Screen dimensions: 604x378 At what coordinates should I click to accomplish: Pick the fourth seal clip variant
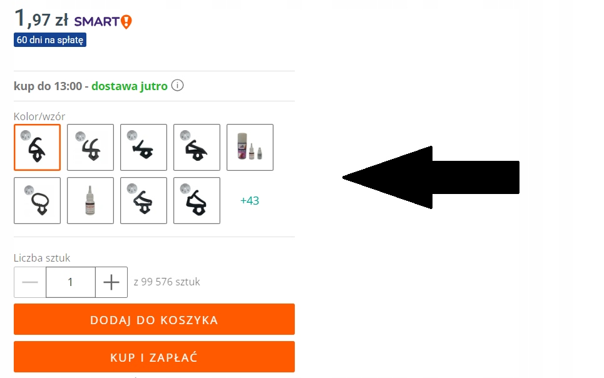coord(197,147)
